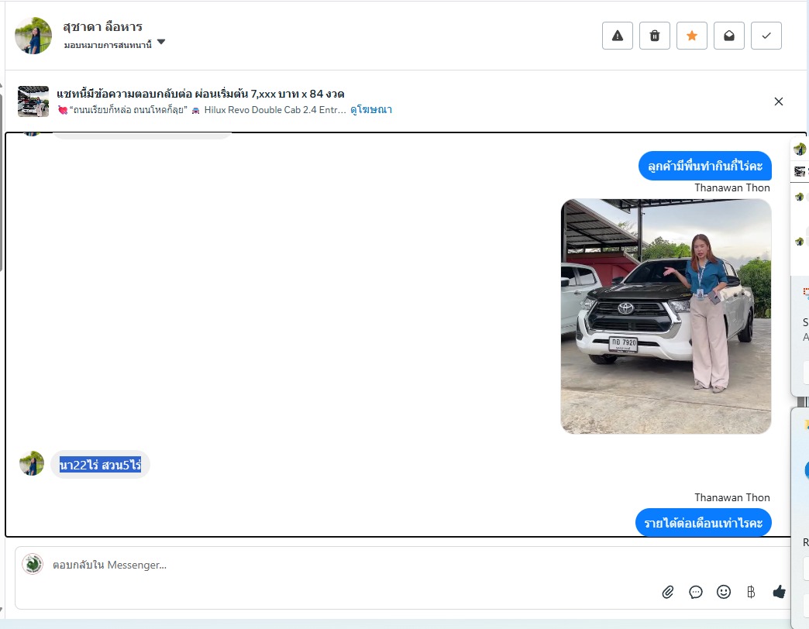Close the ad reply banner
Image resolution: width=809 pixels, height=629 pixels.
click(779, 101)
